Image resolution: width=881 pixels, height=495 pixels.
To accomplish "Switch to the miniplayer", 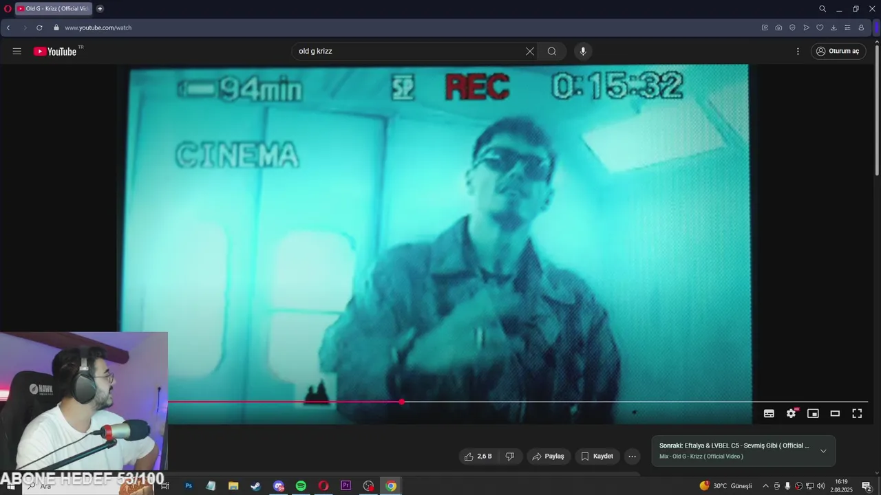I will 813,413.
